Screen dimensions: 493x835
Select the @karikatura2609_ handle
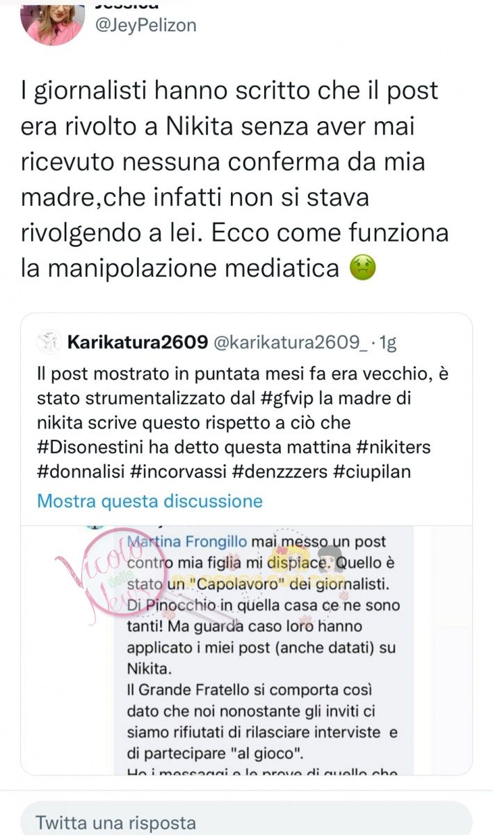click(289, 342)
